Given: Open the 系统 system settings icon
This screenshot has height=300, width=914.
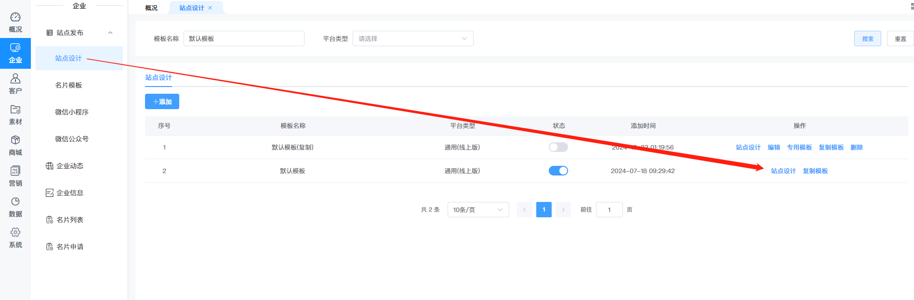Looking at the screenshot, I should [x=15, y=237].
